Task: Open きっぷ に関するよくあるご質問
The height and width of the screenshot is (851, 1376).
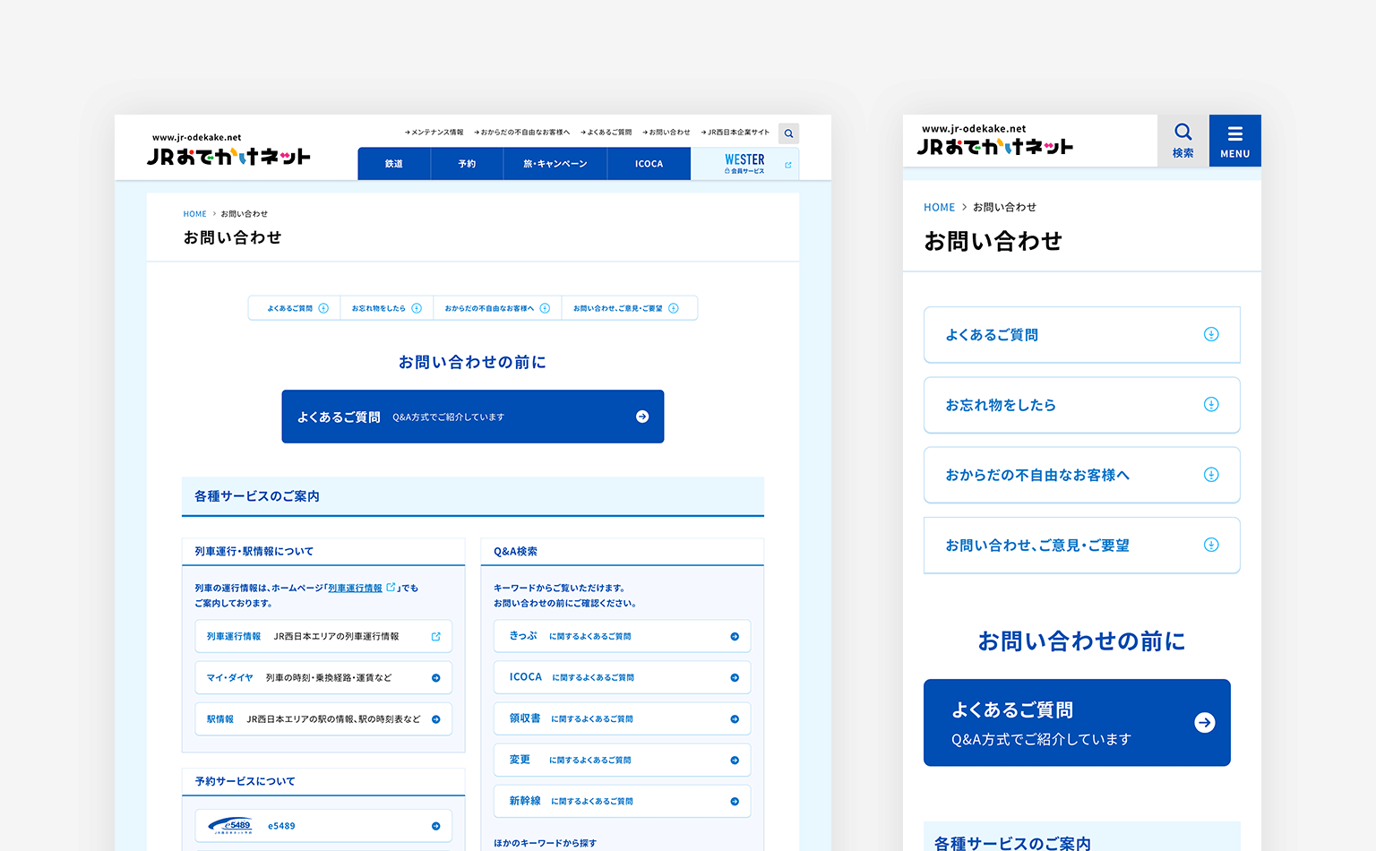Action: pyautogui.click(x=622, y=636)
